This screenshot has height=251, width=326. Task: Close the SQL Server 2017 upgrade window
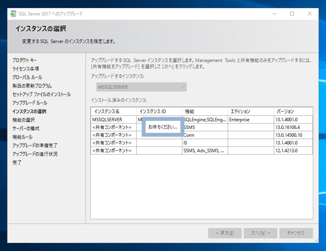(310, 14)
